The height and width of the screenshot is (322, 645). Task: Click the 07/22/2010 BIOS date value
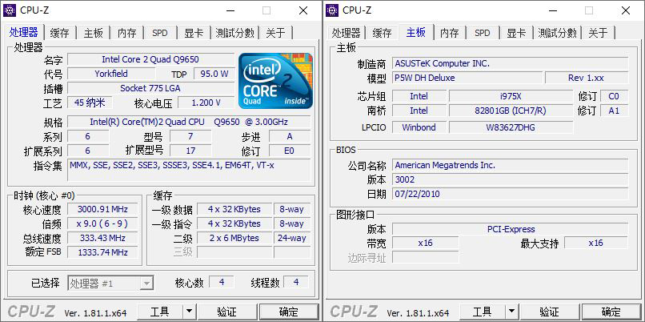click(x=510, y=194)
